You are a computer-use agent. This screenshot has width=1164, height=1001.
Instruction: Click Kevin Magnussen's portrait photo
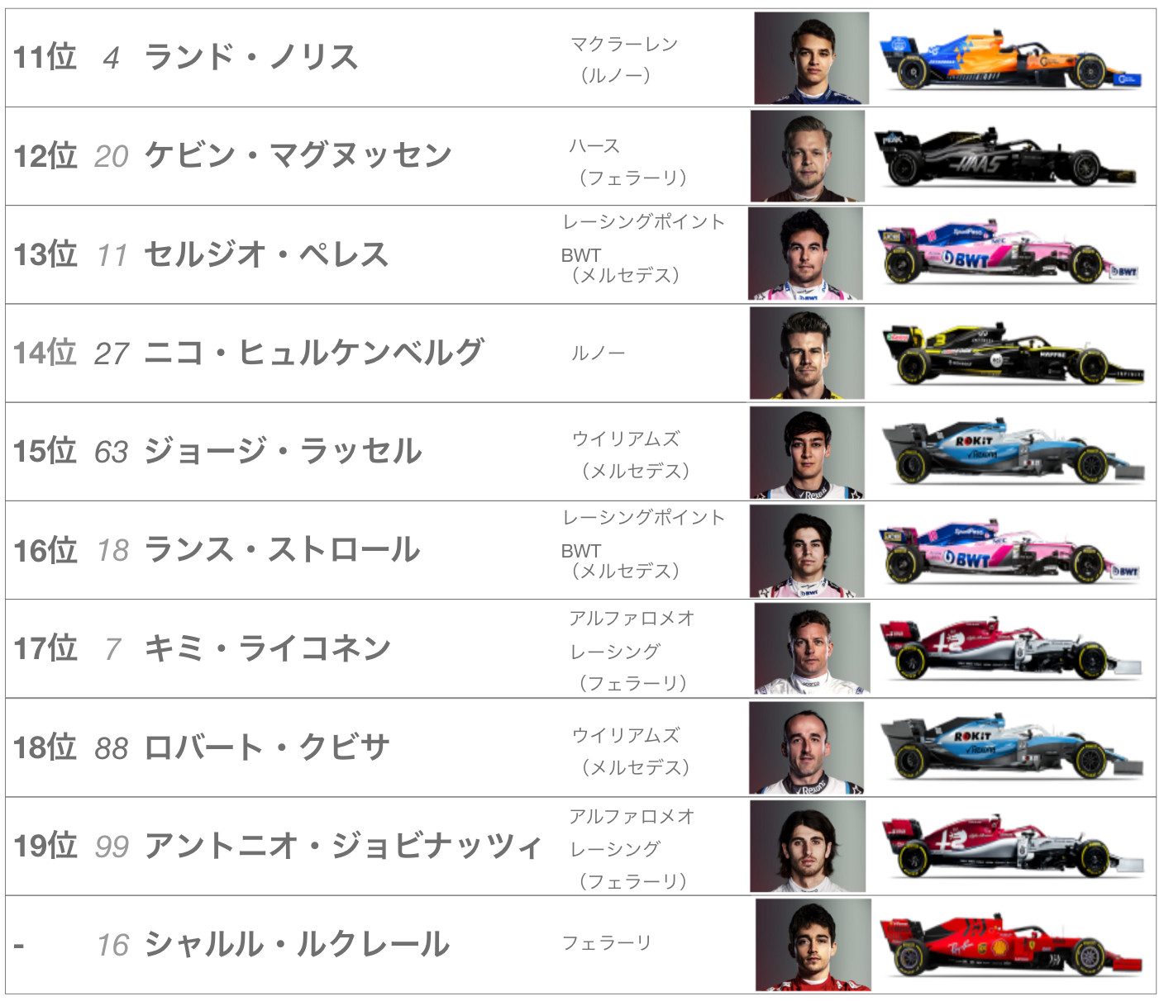tap(808, 156)
